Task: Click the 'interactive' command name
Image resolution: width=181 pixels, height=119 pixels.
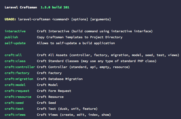Action: tap(15, 31)
